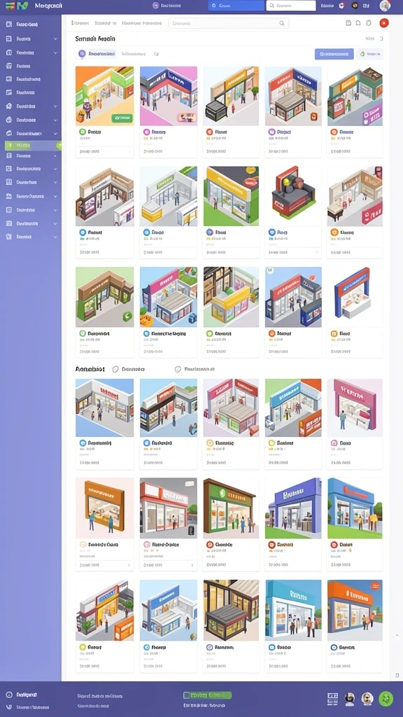This screenshot has height=717, width=403.
Task: Click the grid layout icon in the bottom bar
Action: point(332,699)
